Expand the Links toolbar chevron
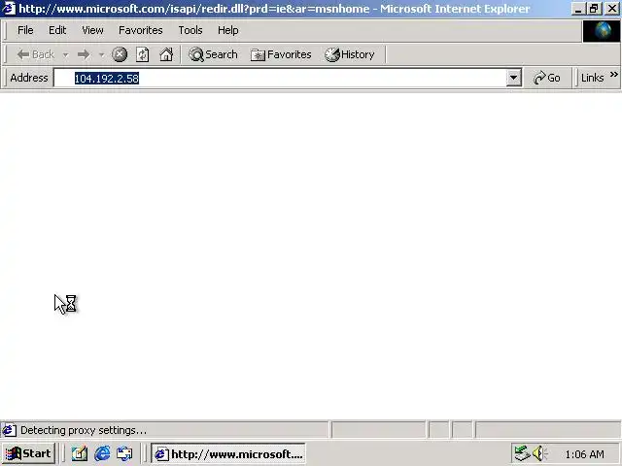This screenshot has height=466, width=622. (613, 74)
